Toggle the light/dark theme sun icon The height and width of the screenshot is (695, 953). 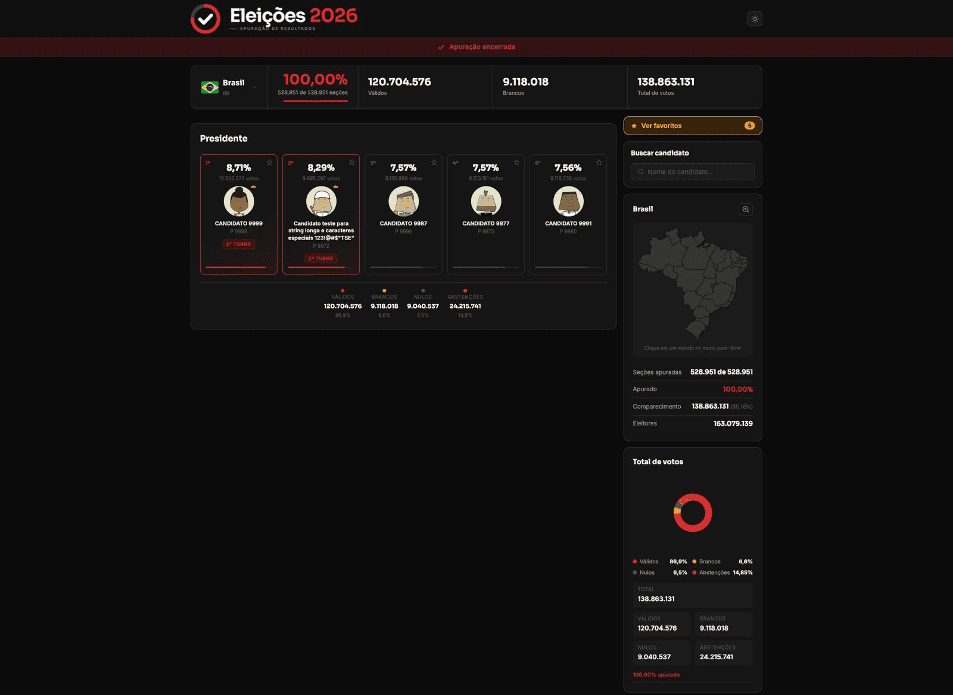(755, 19)
